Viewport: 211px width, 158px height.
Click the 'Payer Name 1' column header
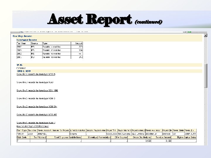[125, 130]
